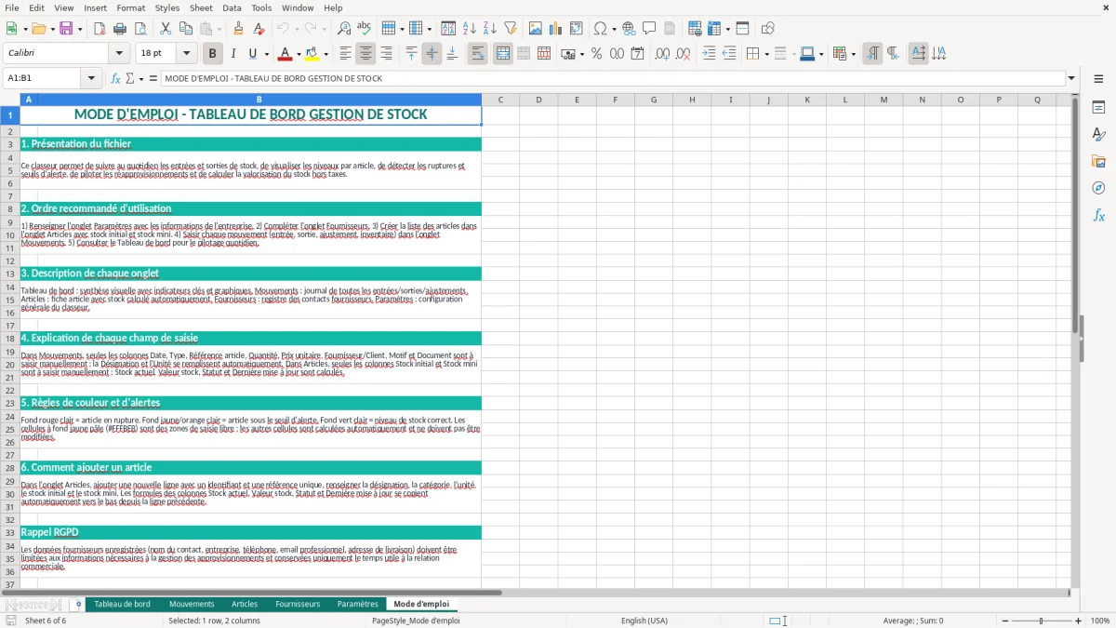This screenshot has width=1116, height=628.
Task: Click the Clear Direct Formatting icon
Action: (x=259, y=29)
